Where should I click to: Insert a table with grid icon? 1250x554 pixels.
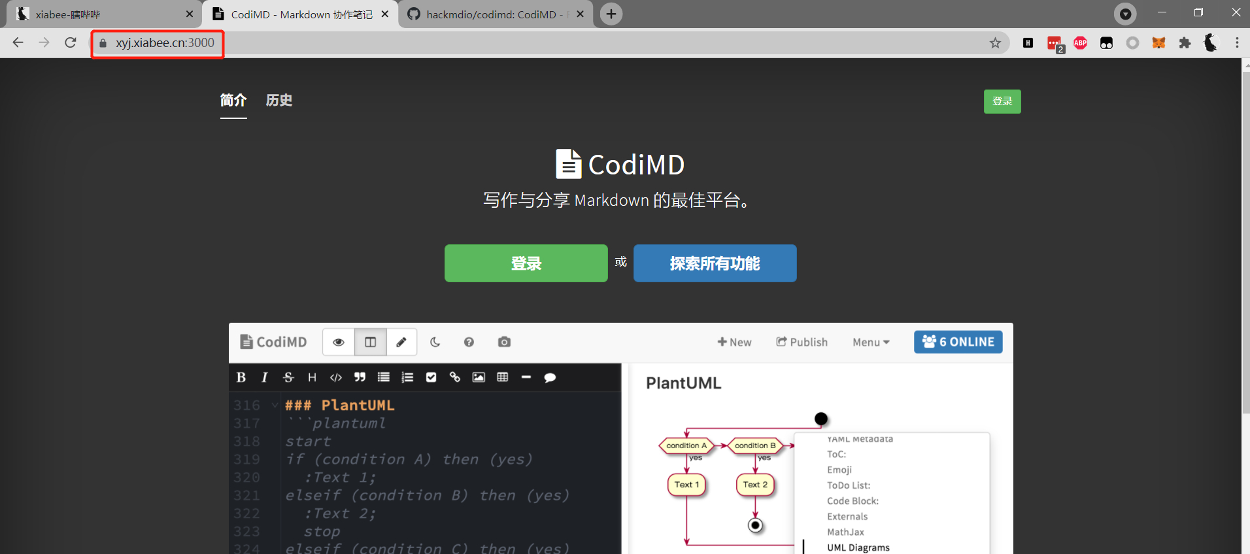click(x=502, y=377)
